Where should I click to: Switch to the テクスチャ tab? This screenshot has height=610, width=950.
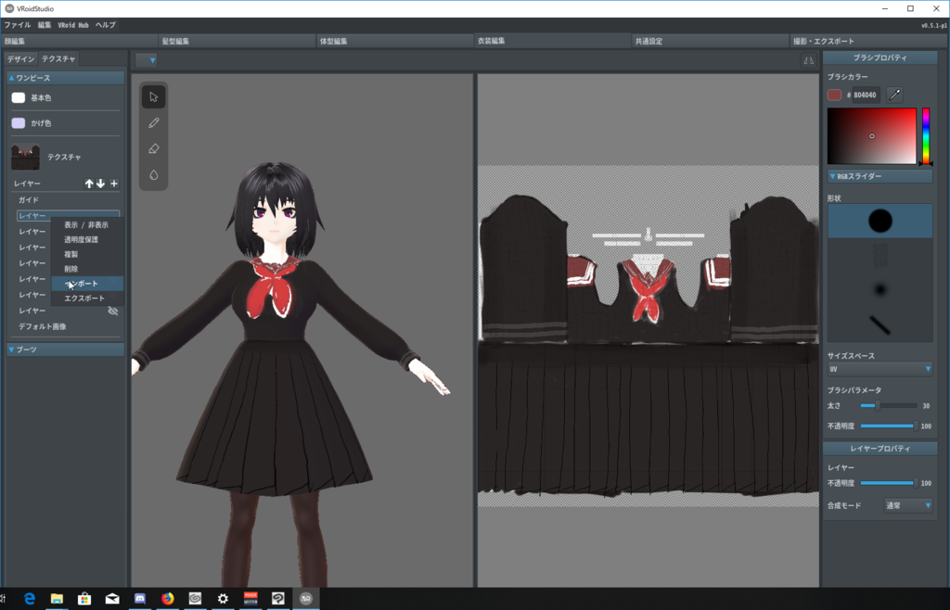tap(58, 58)
